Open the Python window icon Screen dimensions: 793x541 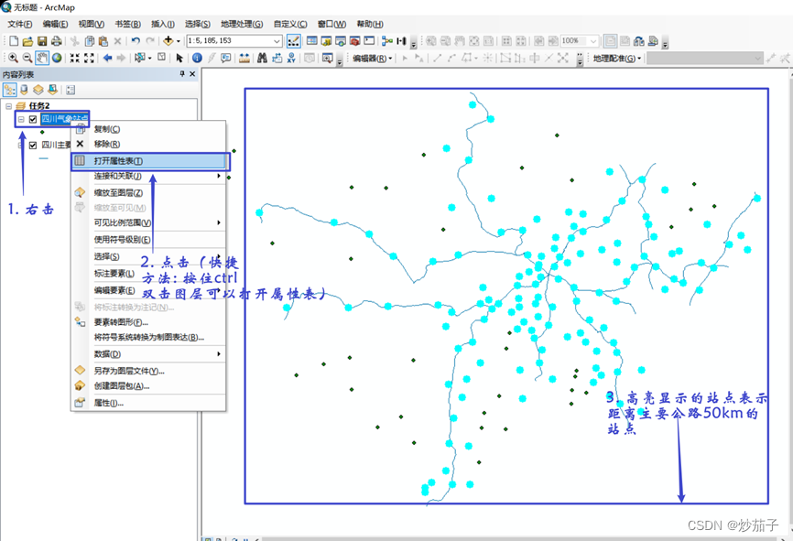click(x=369, y=41)
